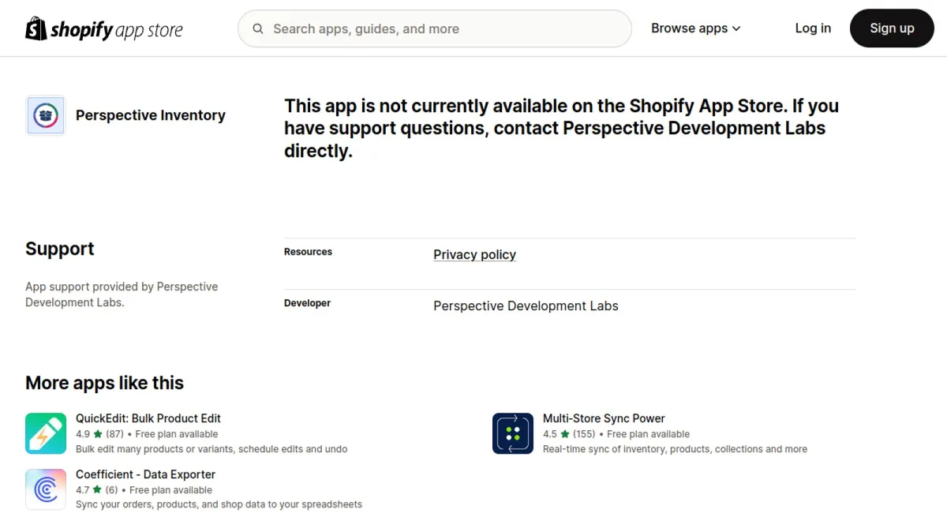Select the text 'Real-time sync of inventory, products'
Image resolution: width=947 pixels, height=513 pixels.
(628, 449)
